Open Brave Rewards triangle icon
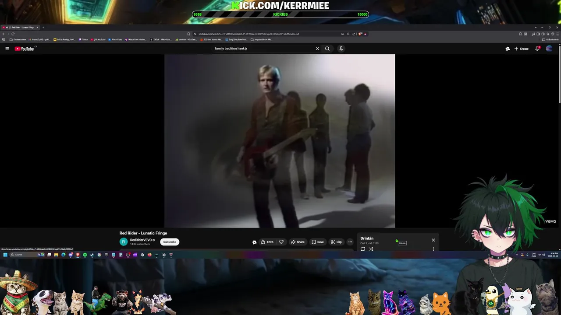Image resolution: width=561 pixels, height=315 pixels. click(365, 34)
